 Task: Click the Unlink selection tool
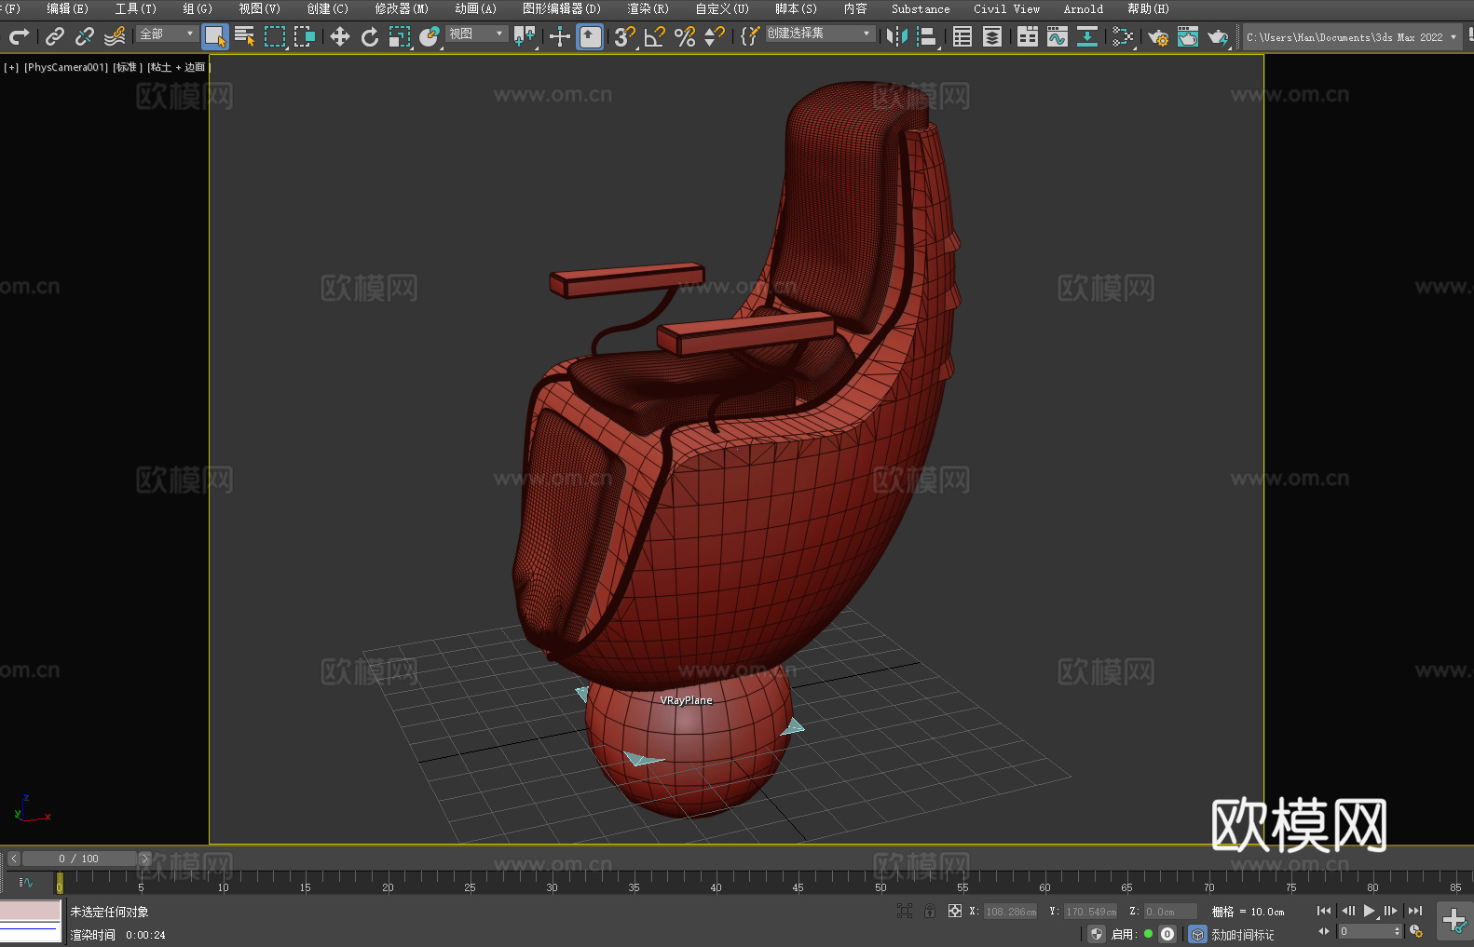click(85, 36)
